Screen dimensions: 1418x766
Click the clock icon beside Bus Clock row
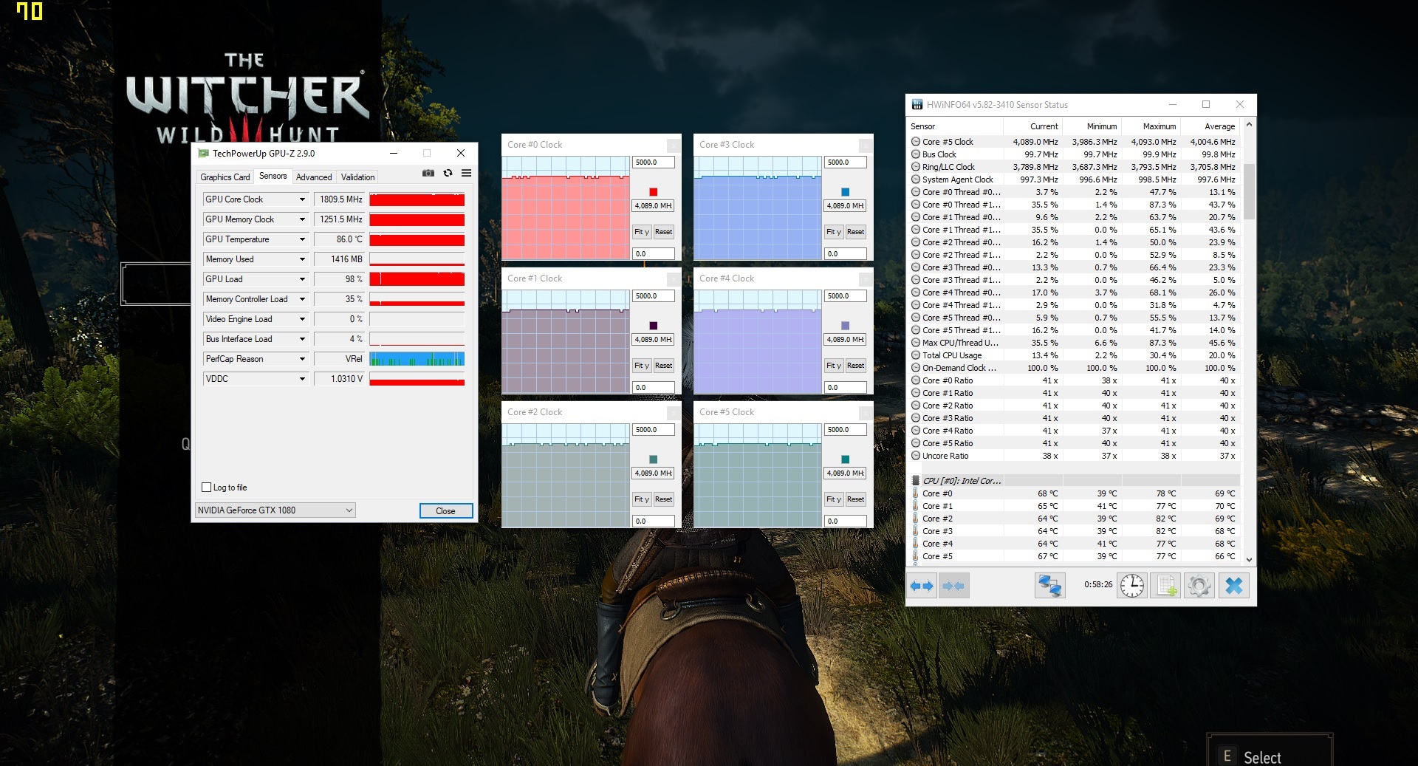916,154
